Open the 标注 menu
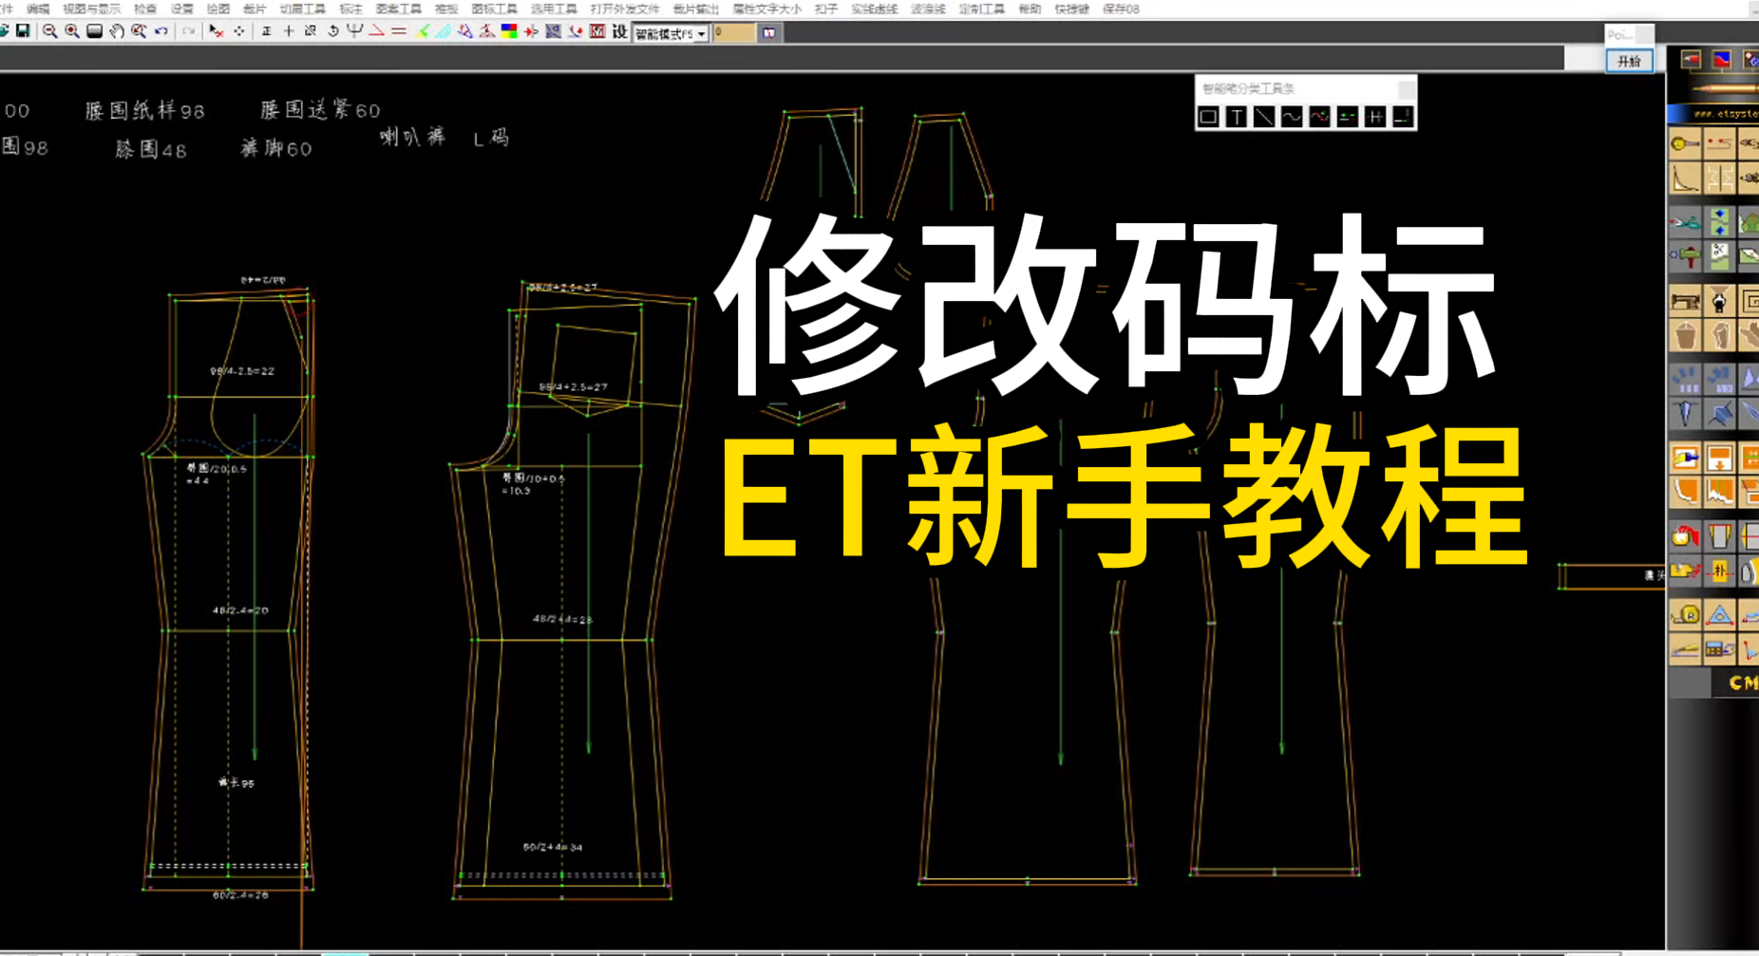The height and width of the screenshot is (956, 1759). (x=351, y=9)
